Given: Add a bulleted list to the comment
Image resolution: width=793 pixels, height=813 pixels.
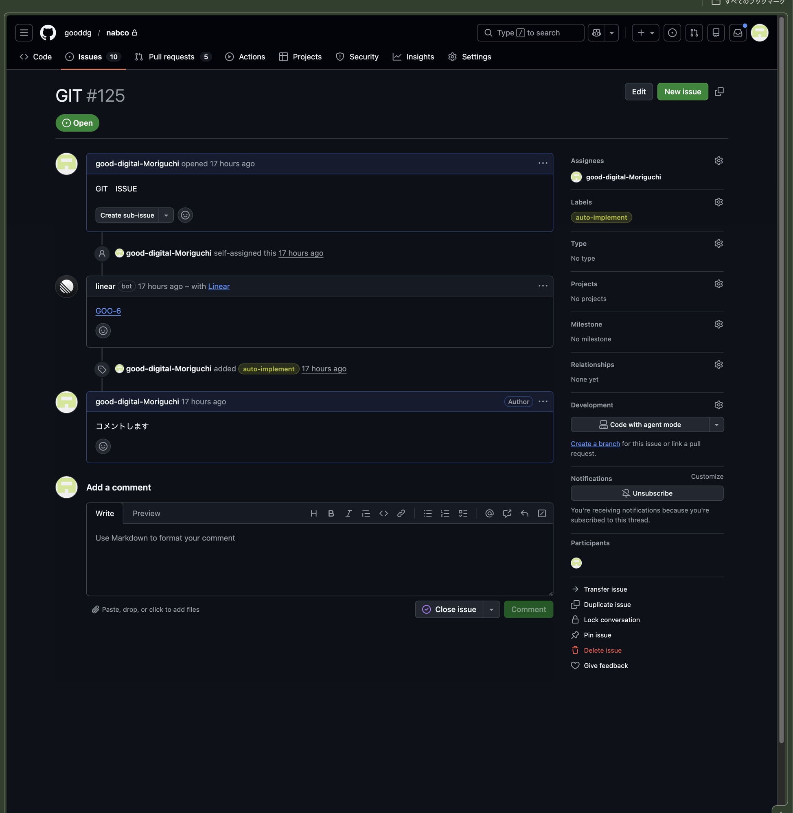Looking at the screenshot, I should coord(427,513).
